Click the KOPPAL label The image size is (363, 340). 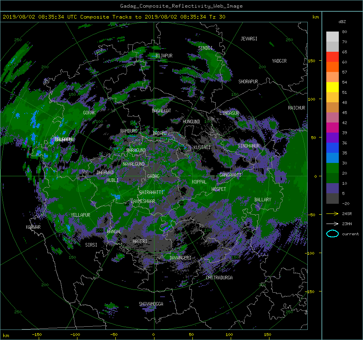(199, 182)
